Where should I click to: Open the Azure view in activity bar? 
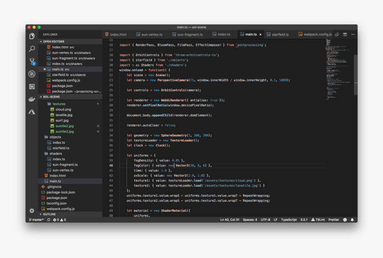(32, 112)
